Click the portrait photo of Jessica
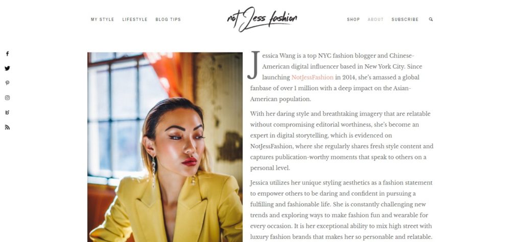 coord(165,147)
